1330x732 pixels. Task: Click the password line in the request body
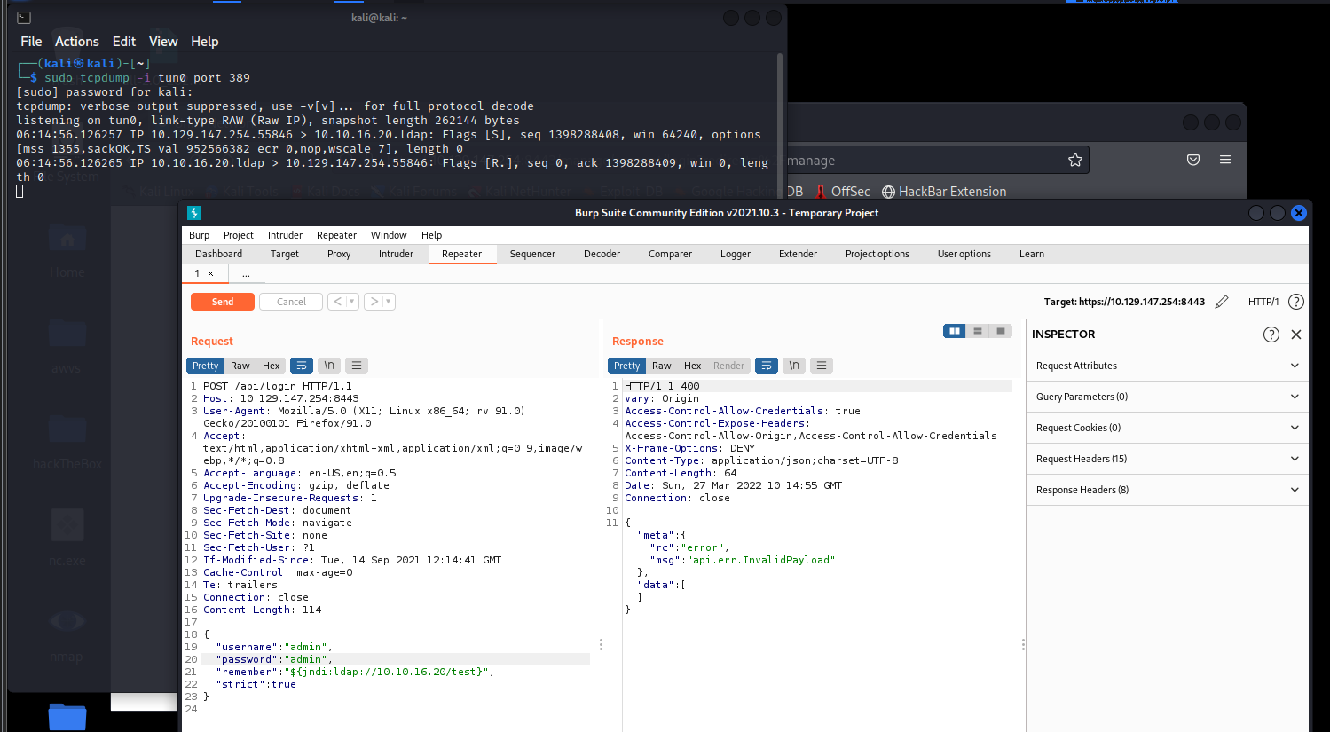pyautogui.click(x=396, y=659)
